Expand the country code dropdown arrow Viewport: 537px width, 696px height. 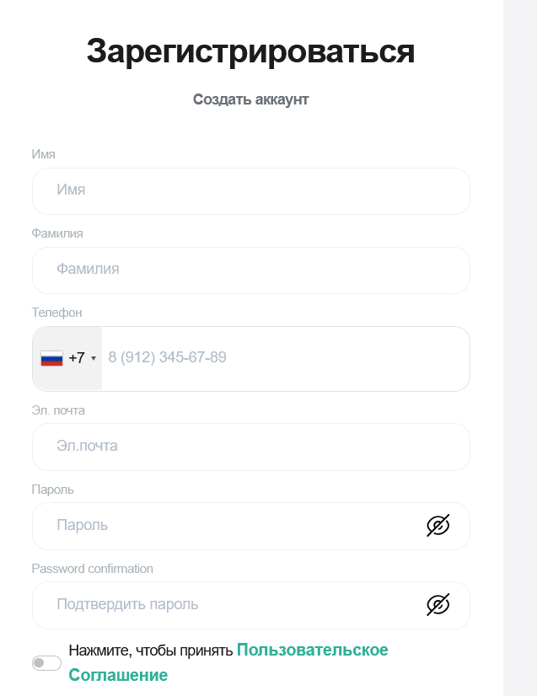pos(94,358)
